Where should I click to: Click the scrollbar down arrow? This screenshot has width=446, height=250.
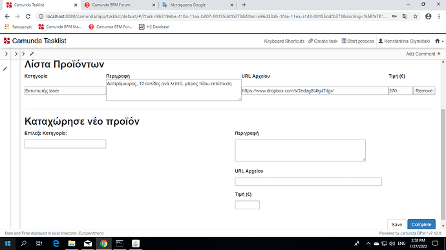tap(443, 226)
